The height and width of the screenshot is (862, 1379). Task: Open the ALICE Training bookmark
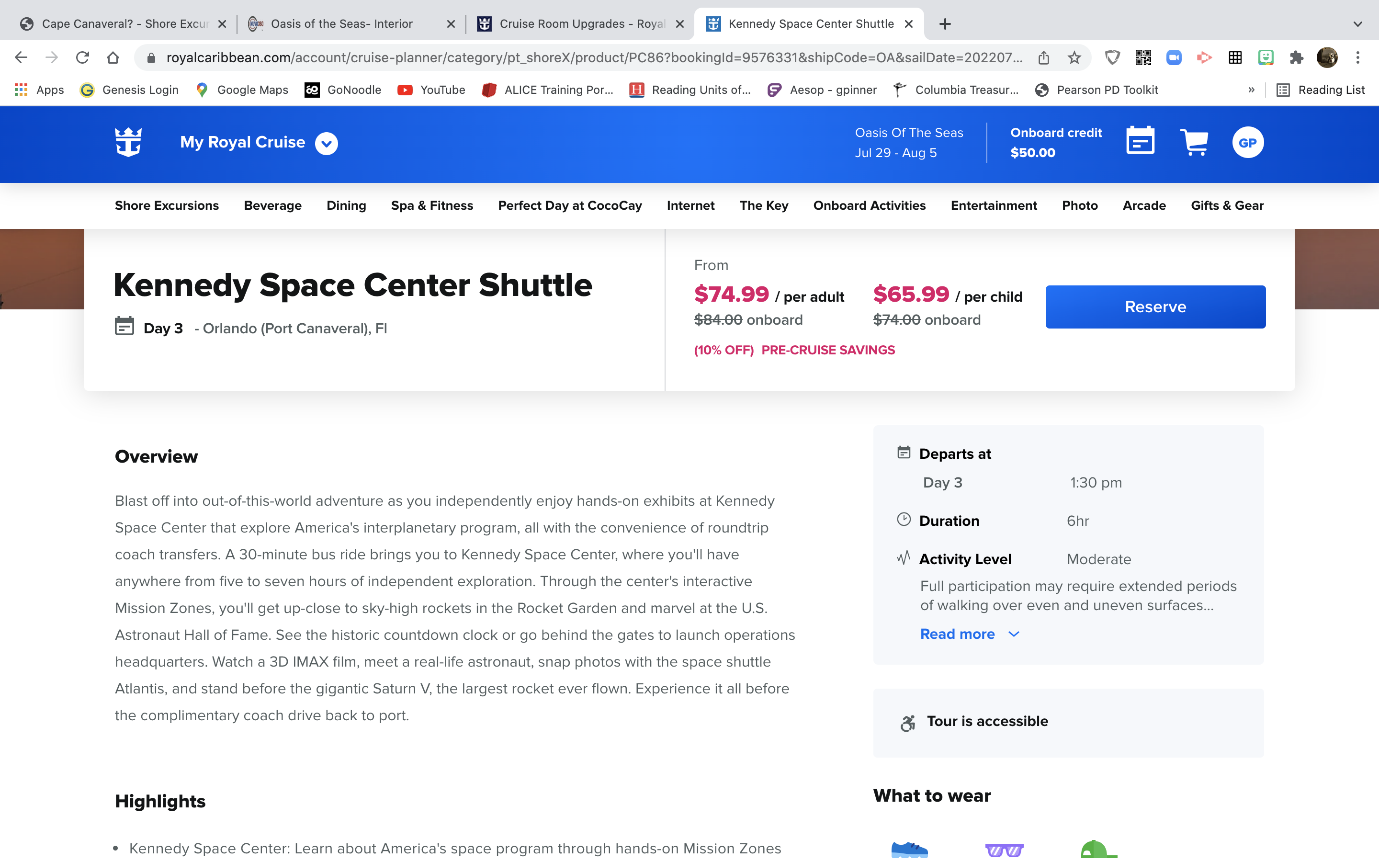pos(548,90)
